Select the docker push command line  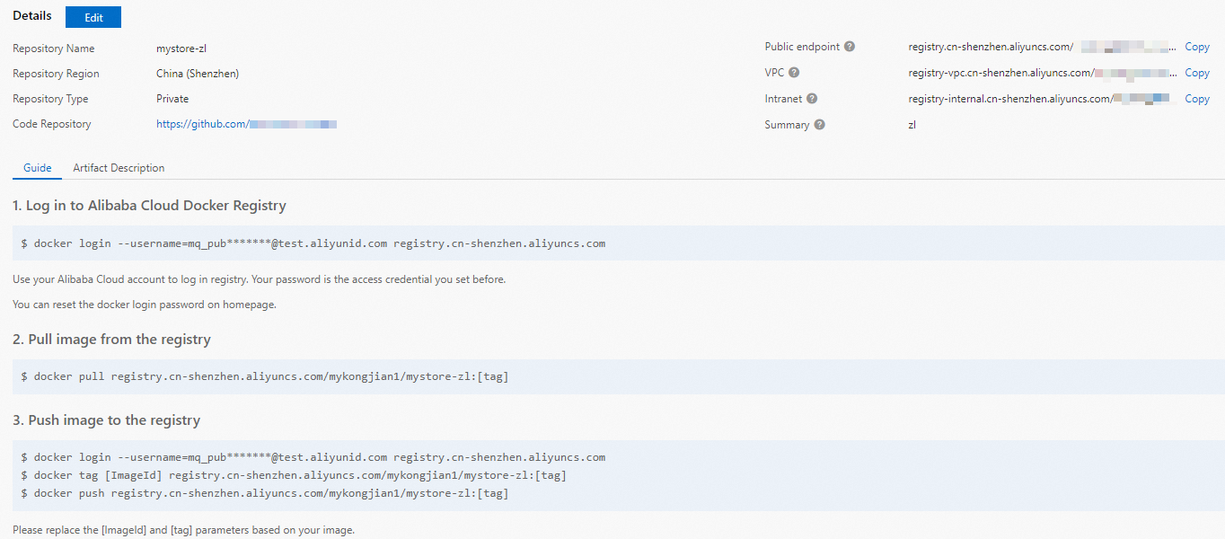(x=265, y=492)
